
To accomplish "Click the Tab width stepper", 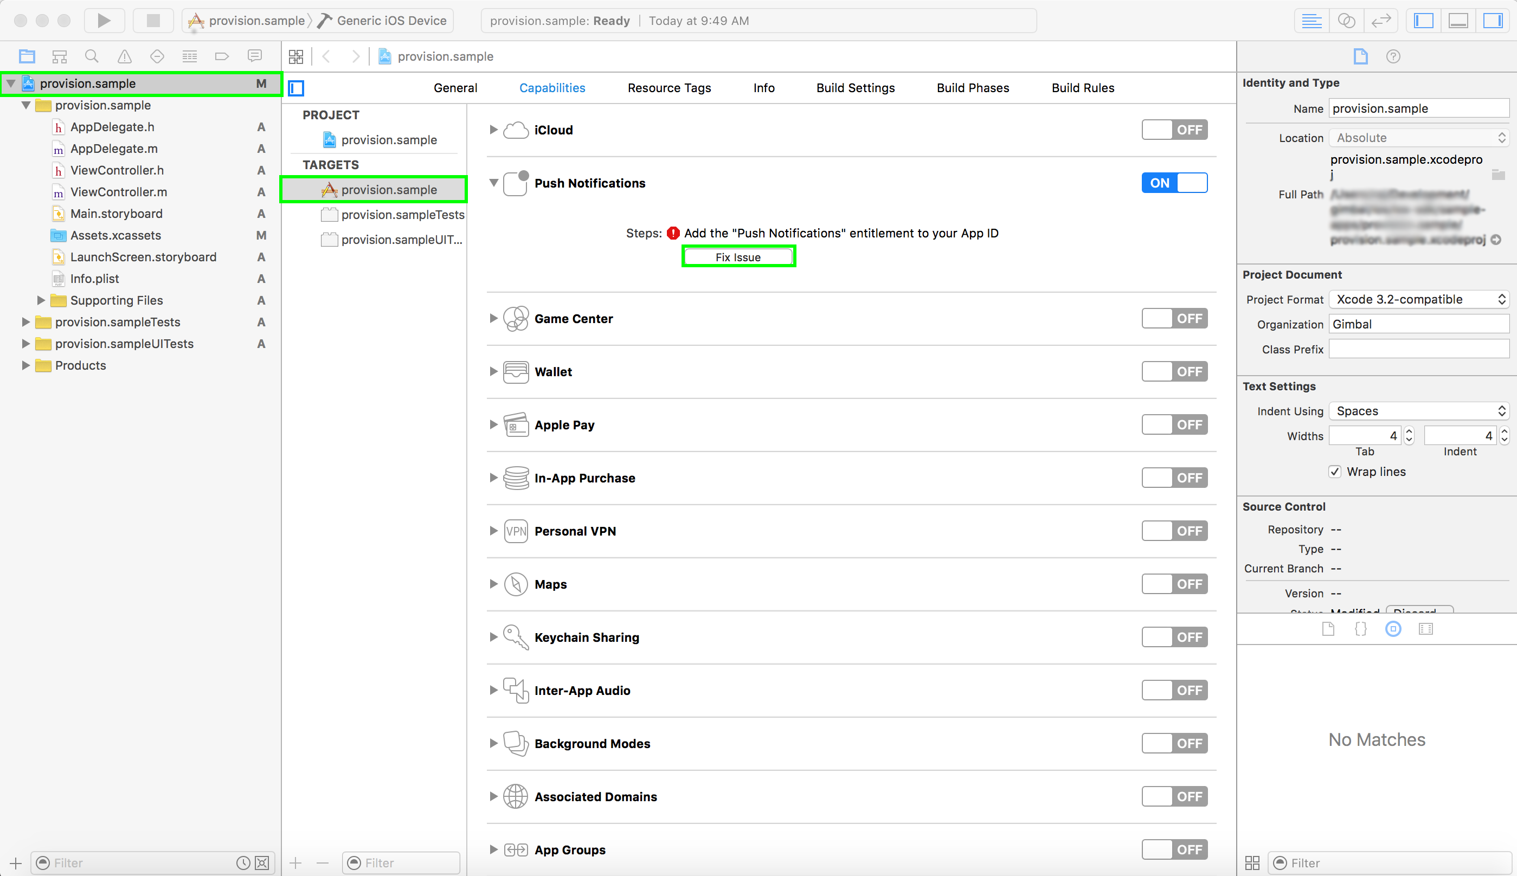I will click(1409, 436).
